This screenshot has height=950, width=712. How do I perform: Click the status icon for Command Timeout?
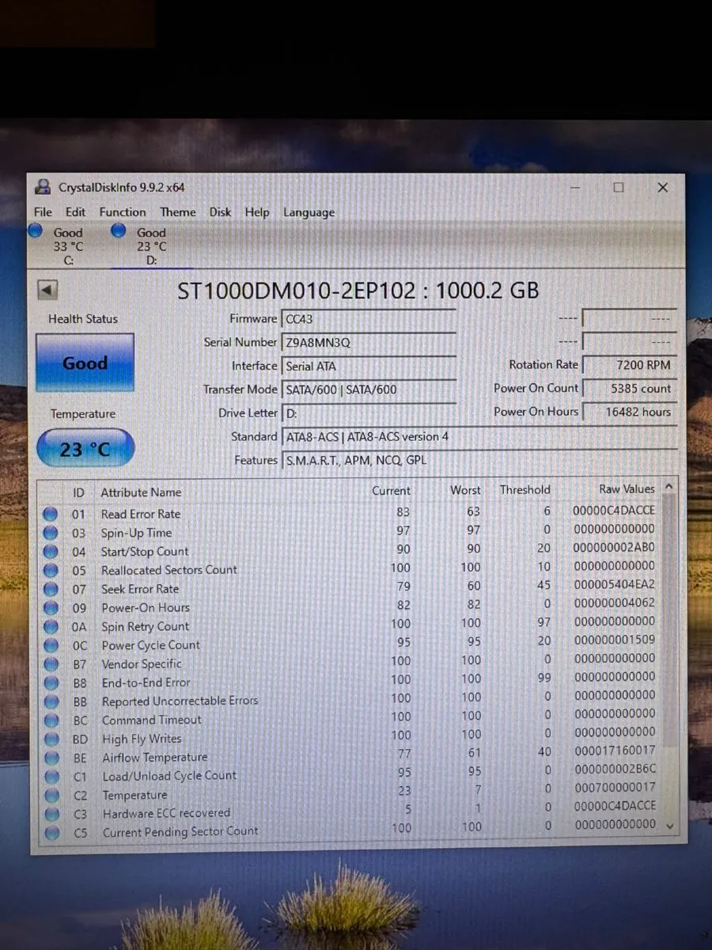[51, 720]
